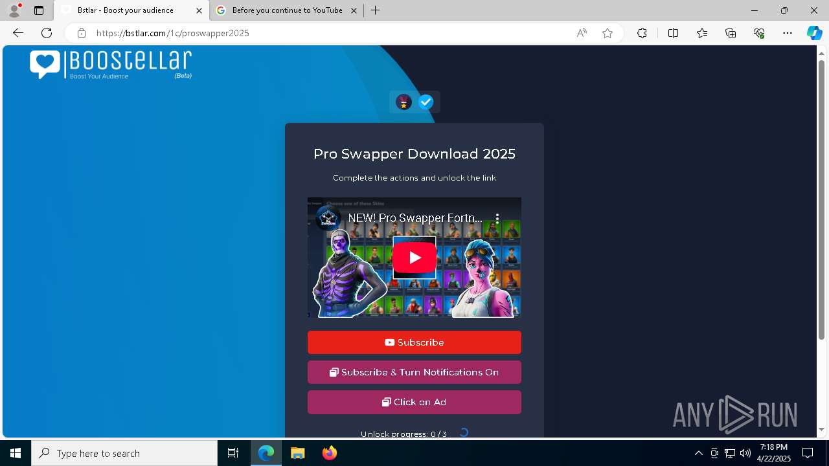Click Subscribe & Turn Notifications On

(x=414, y=372)
